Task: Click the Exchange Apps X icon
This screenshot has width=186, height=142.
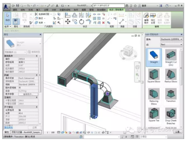Action: point(161,6)
